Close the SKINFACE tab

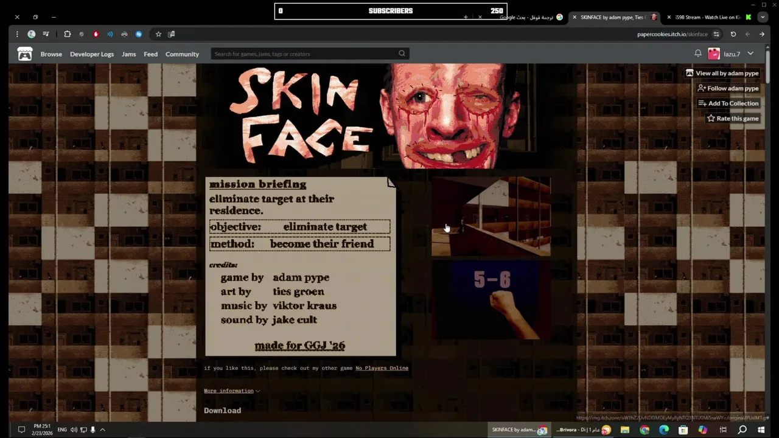pos(574,17)
